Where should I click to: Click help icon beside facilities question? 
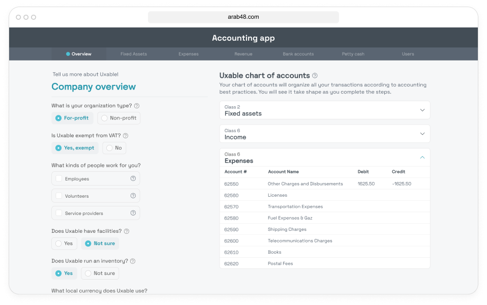127,231
